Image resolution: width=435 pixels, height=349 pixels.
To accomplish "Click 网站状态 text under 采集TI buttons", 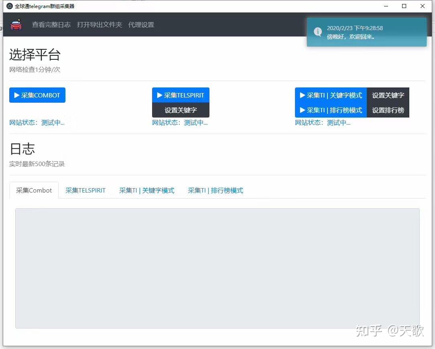I will tap(323, 123).
